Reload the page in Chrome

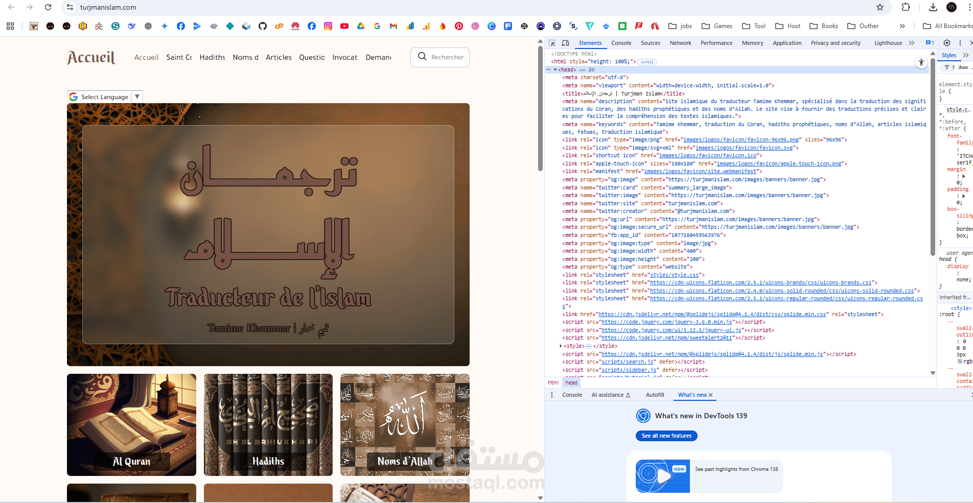pos(48,7)
